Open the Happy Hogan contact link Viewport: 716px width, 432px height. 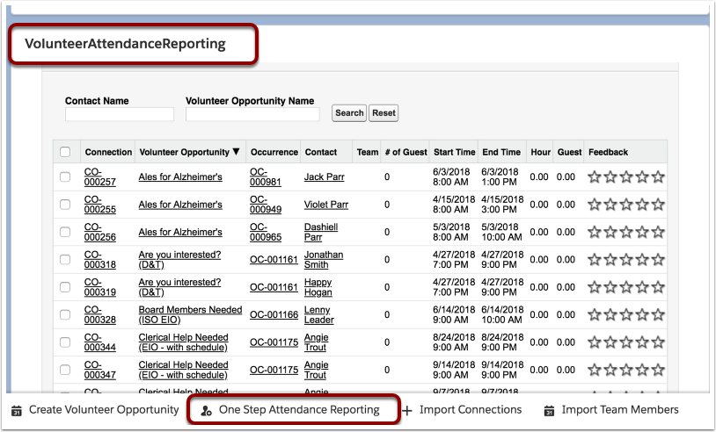[318, 287]
